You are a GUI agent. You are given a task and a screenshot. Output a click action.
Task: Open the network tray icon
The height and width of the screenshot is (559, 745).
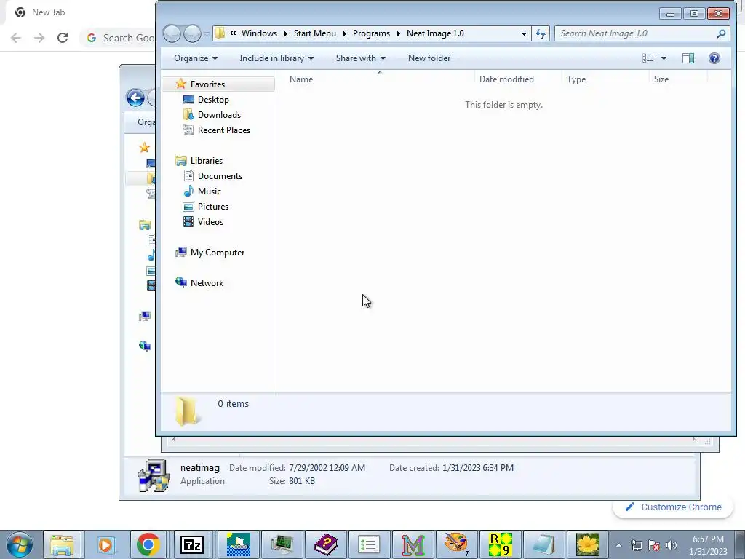tap(636, 545)
